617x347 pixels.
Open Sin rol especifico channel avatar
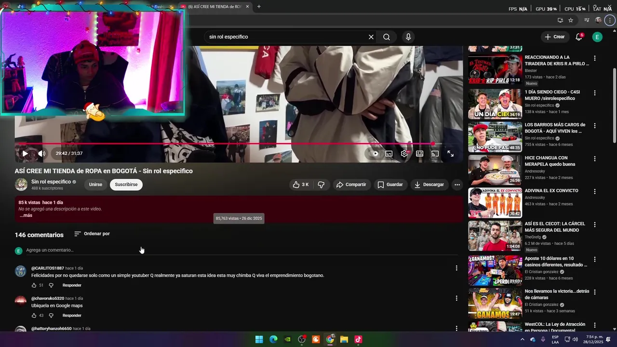tap(21, 185)
